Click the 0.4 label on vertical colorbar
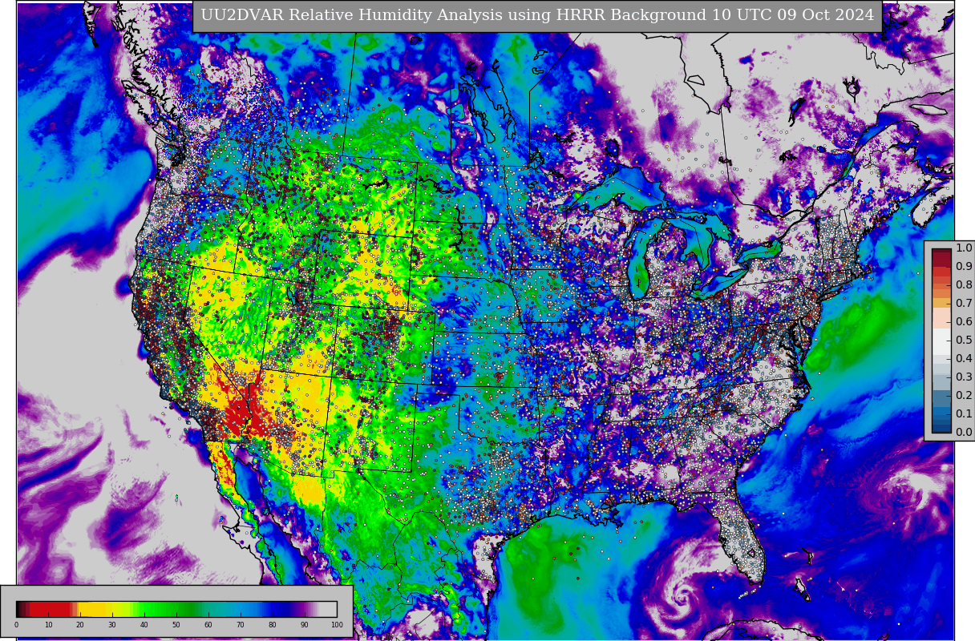 (964, 358)
